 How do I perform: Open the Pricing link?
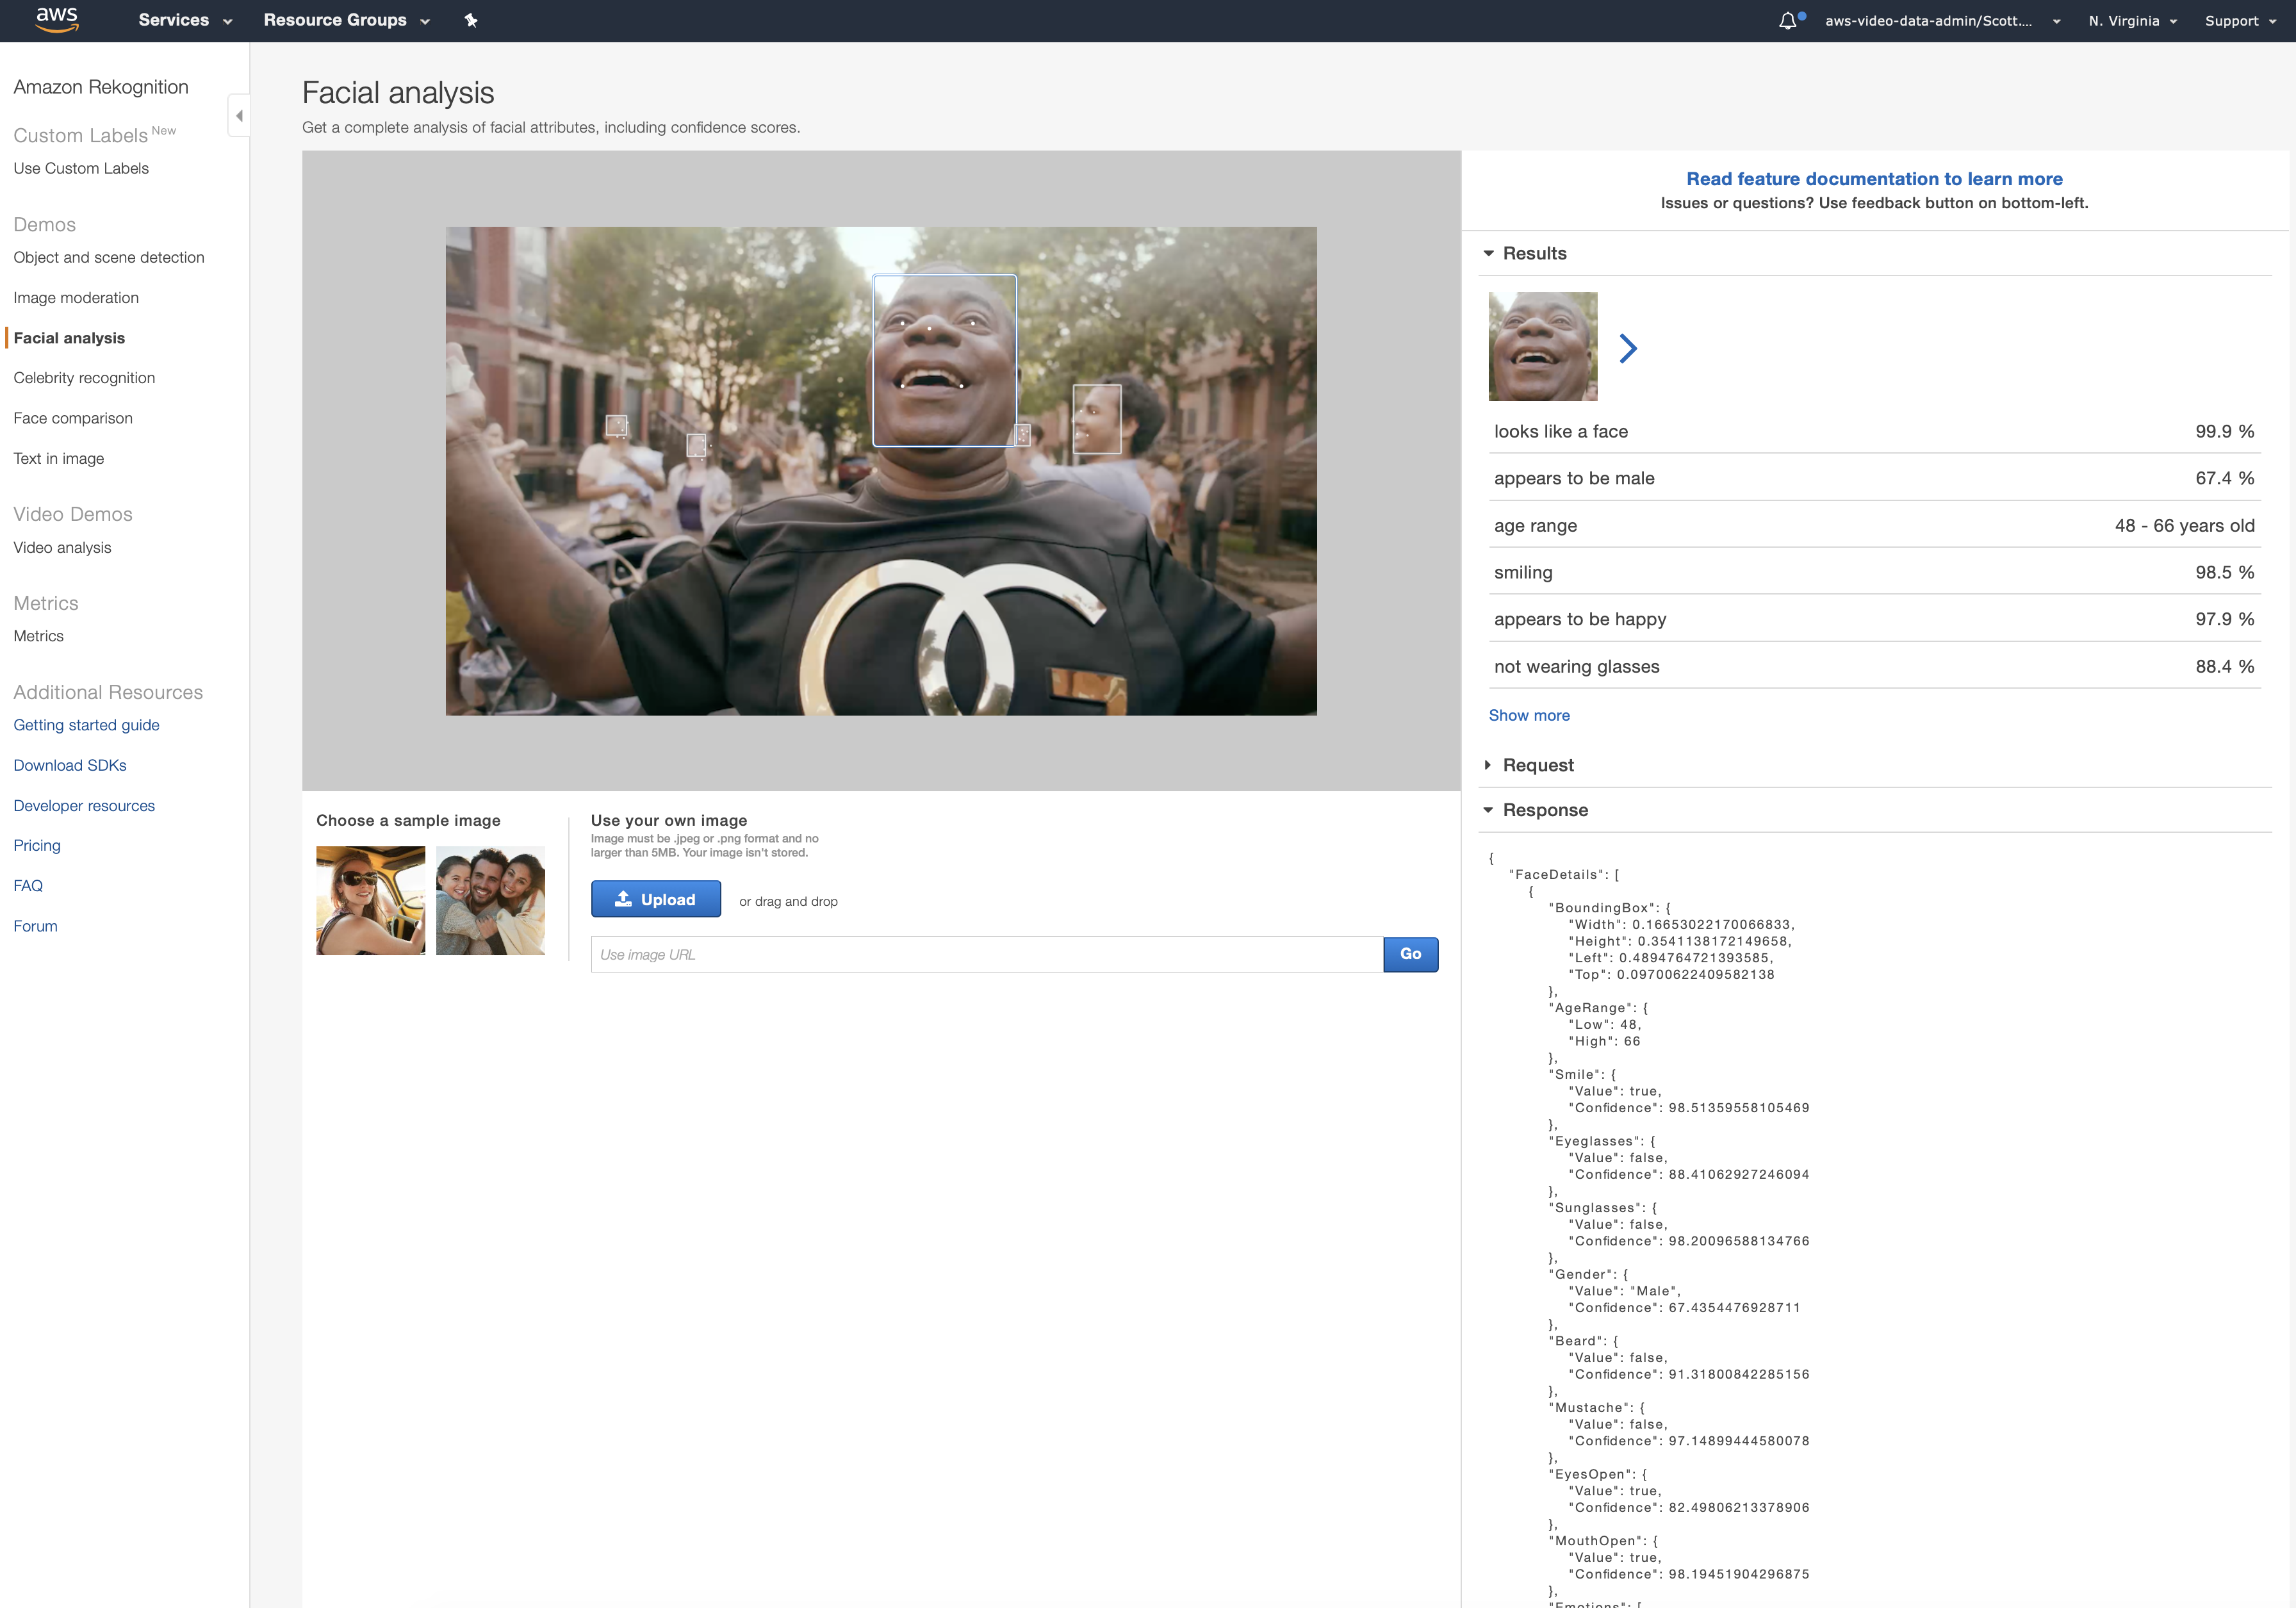pos(37,845)
